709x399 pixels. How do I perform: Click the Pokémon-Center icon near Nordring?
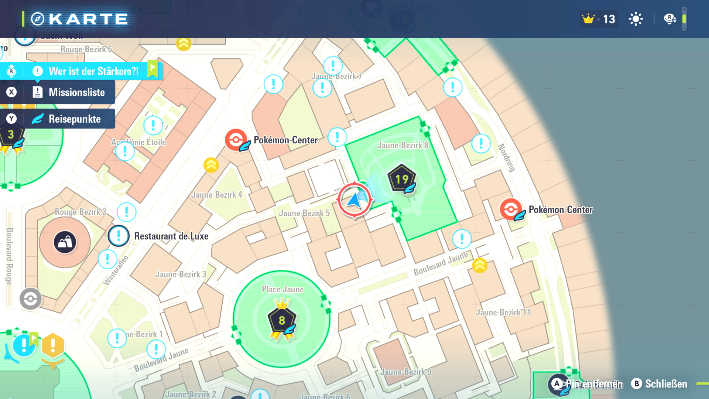coord(511,209)
